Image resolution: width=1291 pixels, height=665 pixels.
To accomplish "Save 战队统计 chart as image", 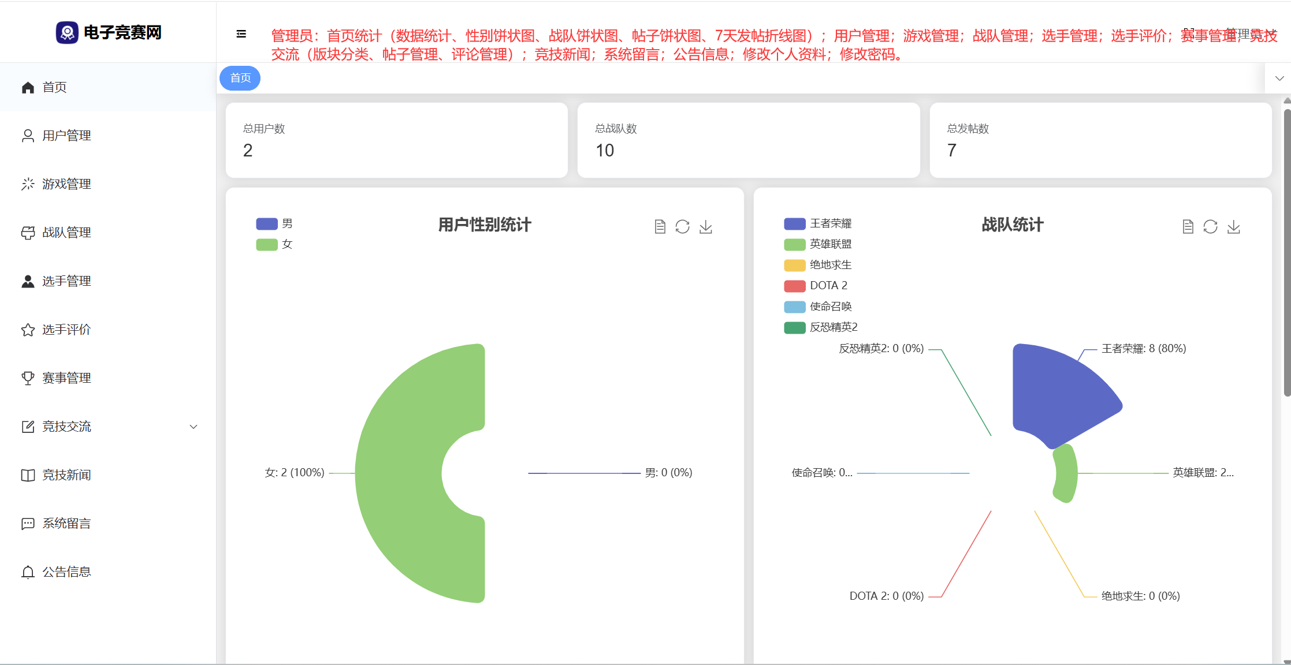I will click(x=1234, y=227).
